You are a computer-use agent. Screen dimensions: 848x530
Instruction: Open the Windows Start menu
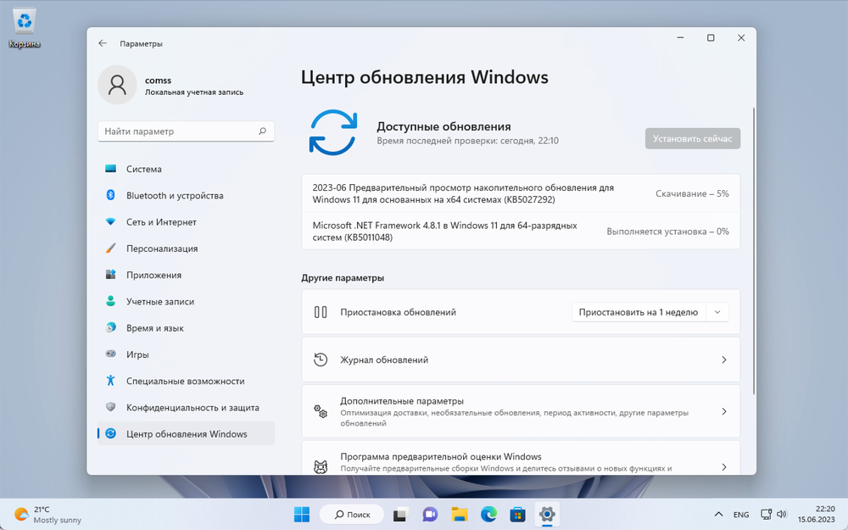tap(301, 515)
